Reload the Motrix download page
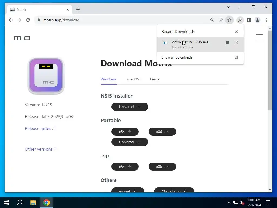 coord(28,20)
